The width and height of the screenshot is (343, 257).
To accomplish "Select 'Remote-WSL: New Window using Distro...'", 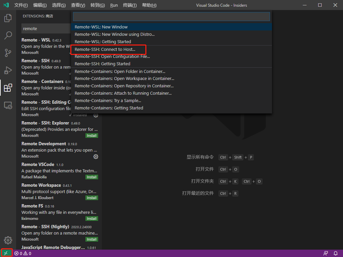I will pyautogui.click(x=171, y=34).
